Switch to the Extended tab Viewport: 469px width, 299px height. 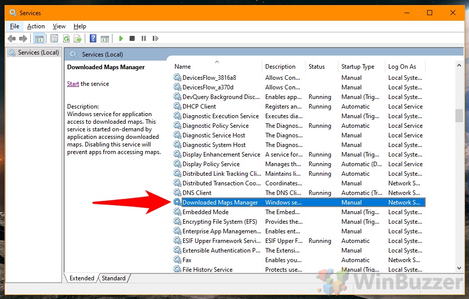click(x=82, y=278)
